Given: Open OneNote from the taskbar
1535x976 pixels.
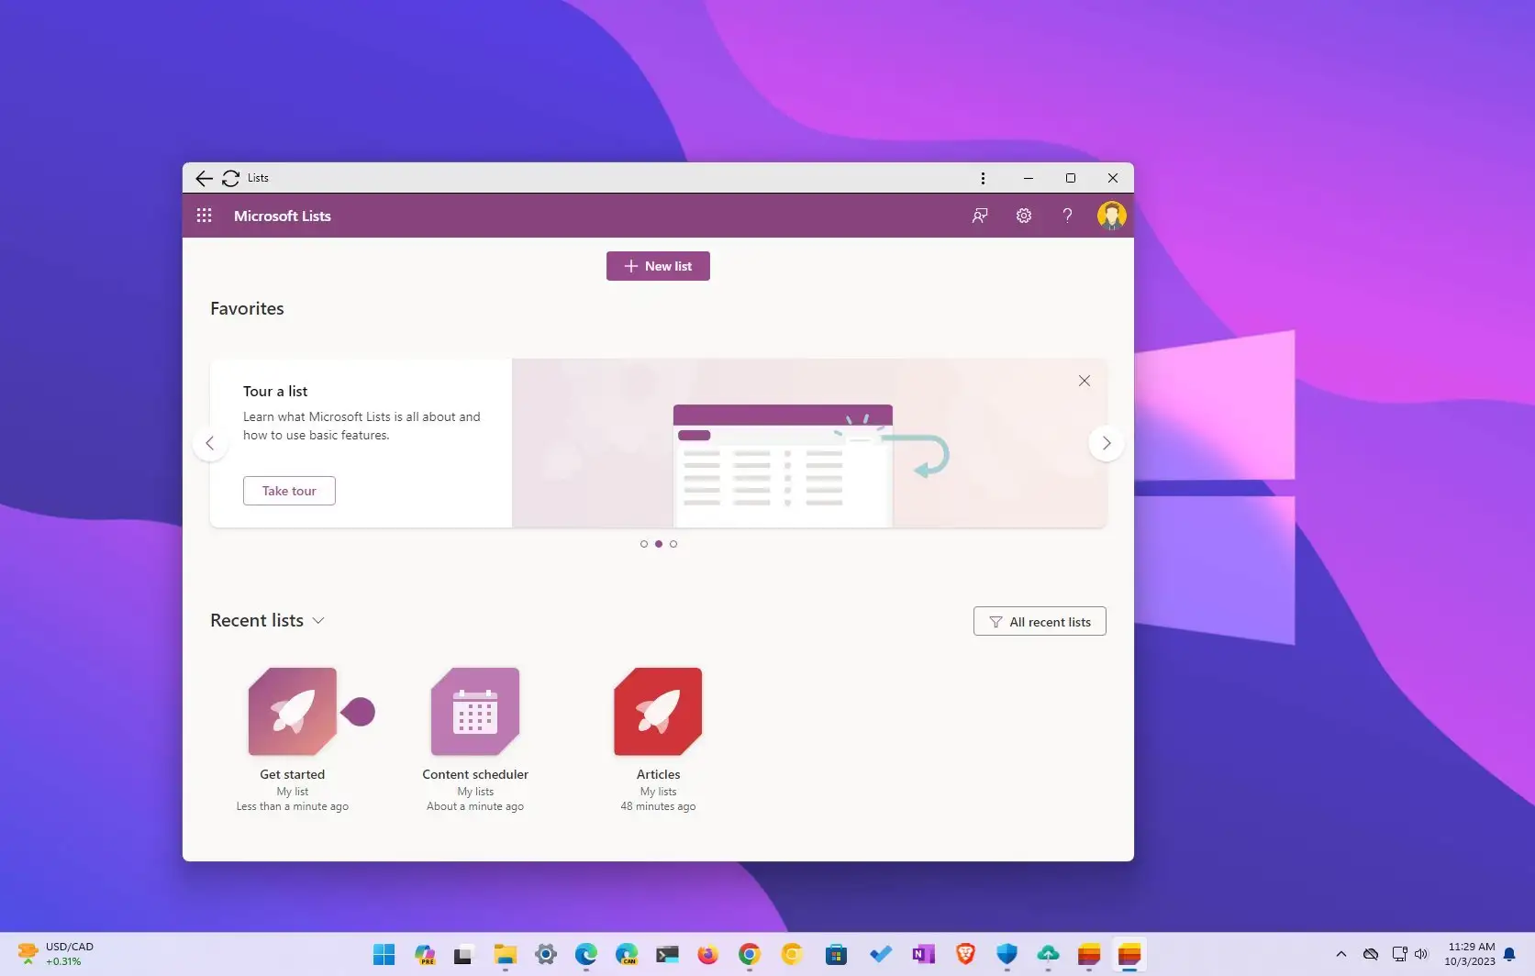Looking at the screenshot, I should tap(923, 955).
